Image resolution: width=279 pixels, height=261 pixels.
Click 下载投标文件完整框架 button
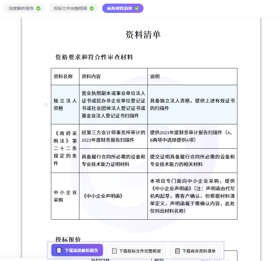pyautogui.click(x=136, y=251)
